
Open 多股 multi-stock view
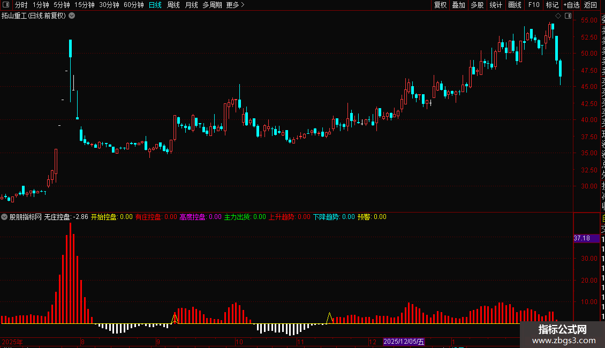(477, 5)
